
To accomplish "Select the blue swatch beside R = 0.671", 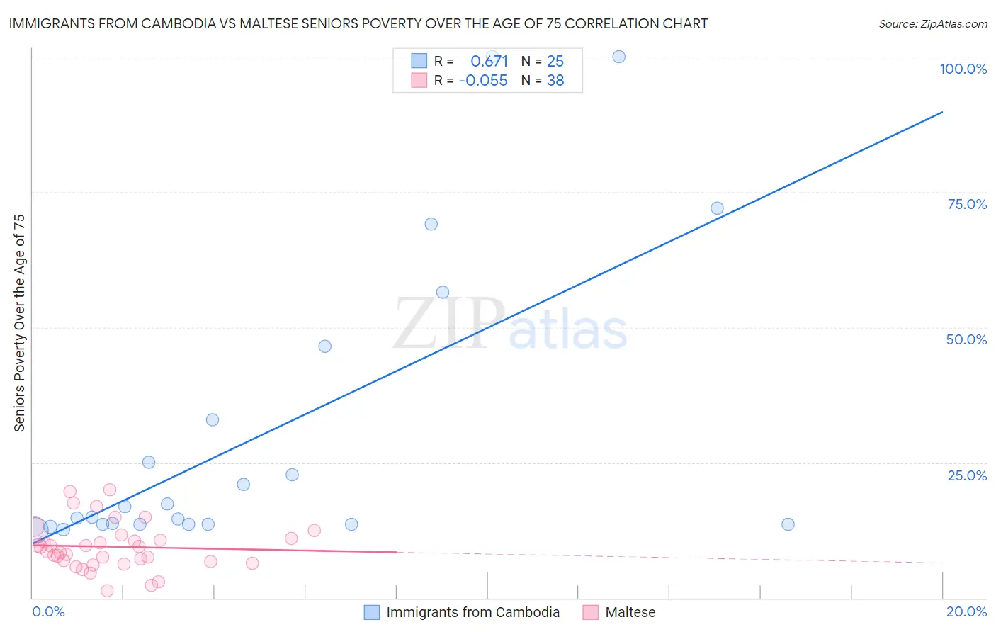I will tap(419, 61).
